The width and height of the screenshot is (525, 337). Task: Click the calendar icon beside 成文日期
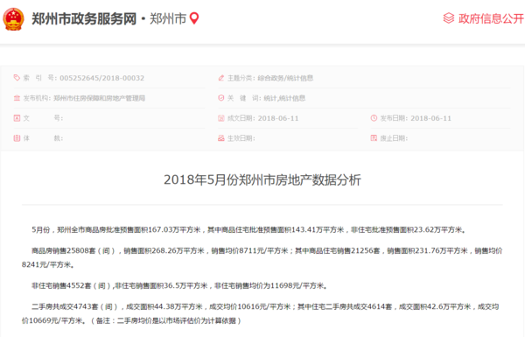coord(221,118)
